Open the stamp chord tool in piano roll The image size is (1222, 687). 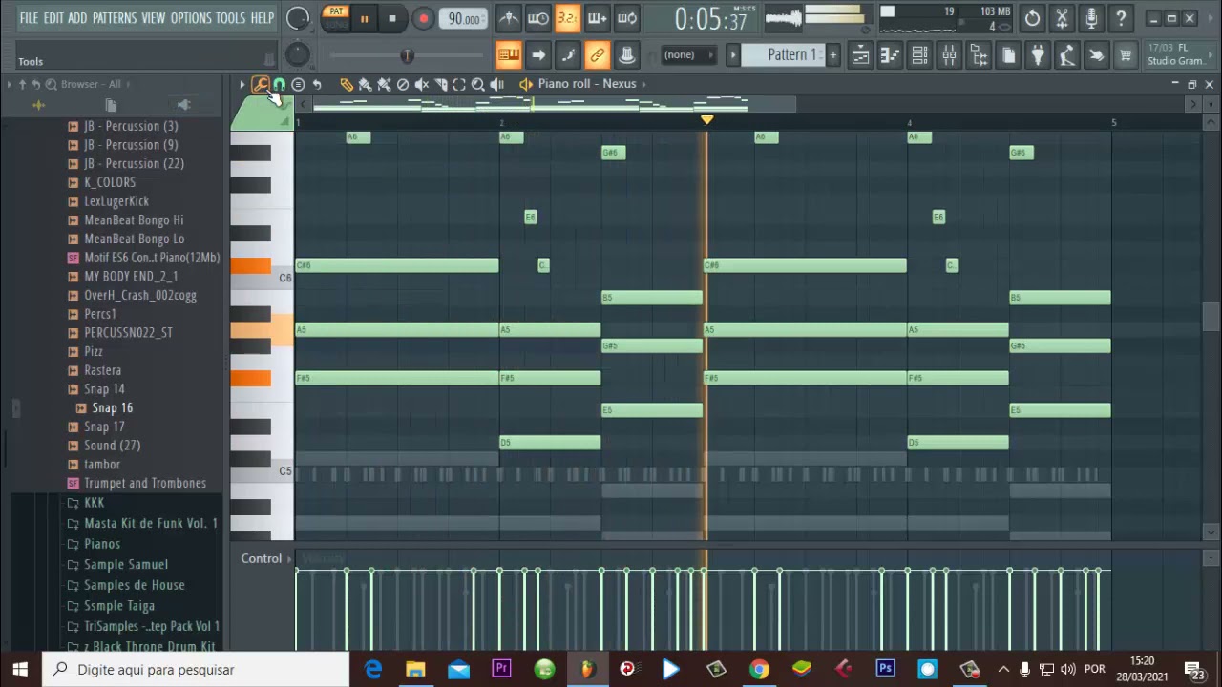pos(298,84)
